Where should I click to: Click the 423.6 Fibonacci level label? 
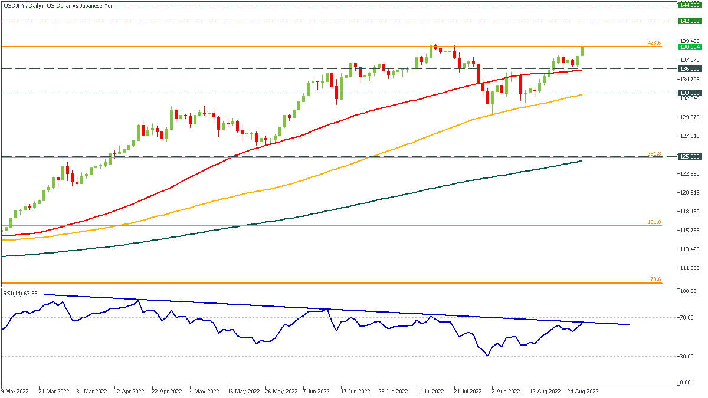tap(654, 43)
